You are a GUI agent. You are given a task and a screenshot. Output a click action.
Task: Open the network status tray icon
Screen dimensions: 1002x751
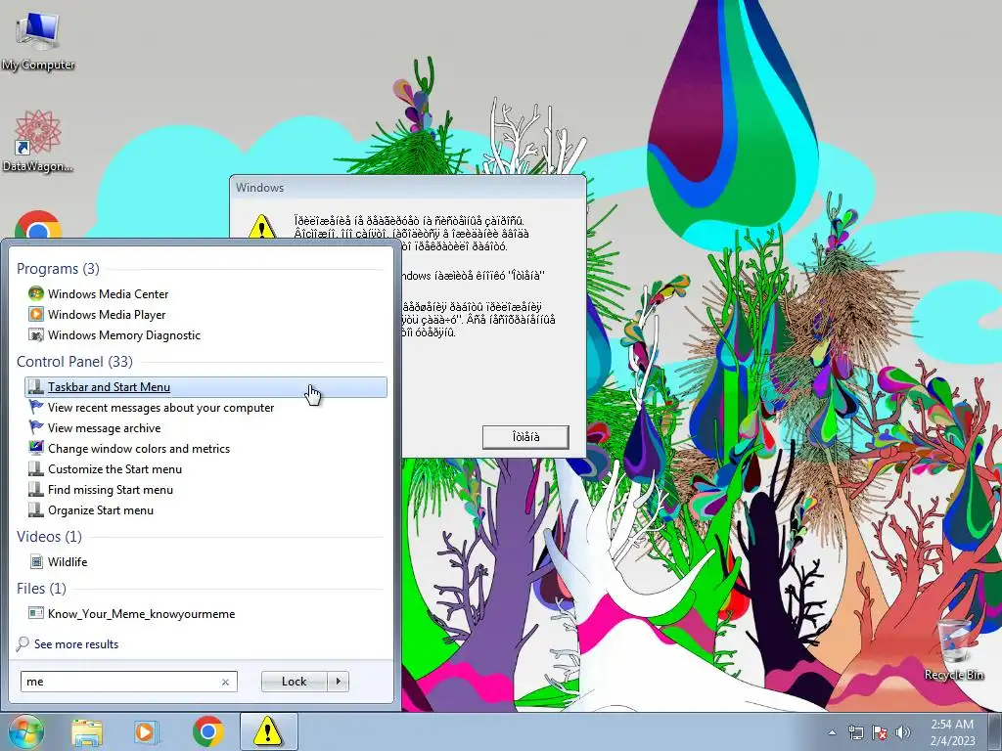[x=855, y=732]
